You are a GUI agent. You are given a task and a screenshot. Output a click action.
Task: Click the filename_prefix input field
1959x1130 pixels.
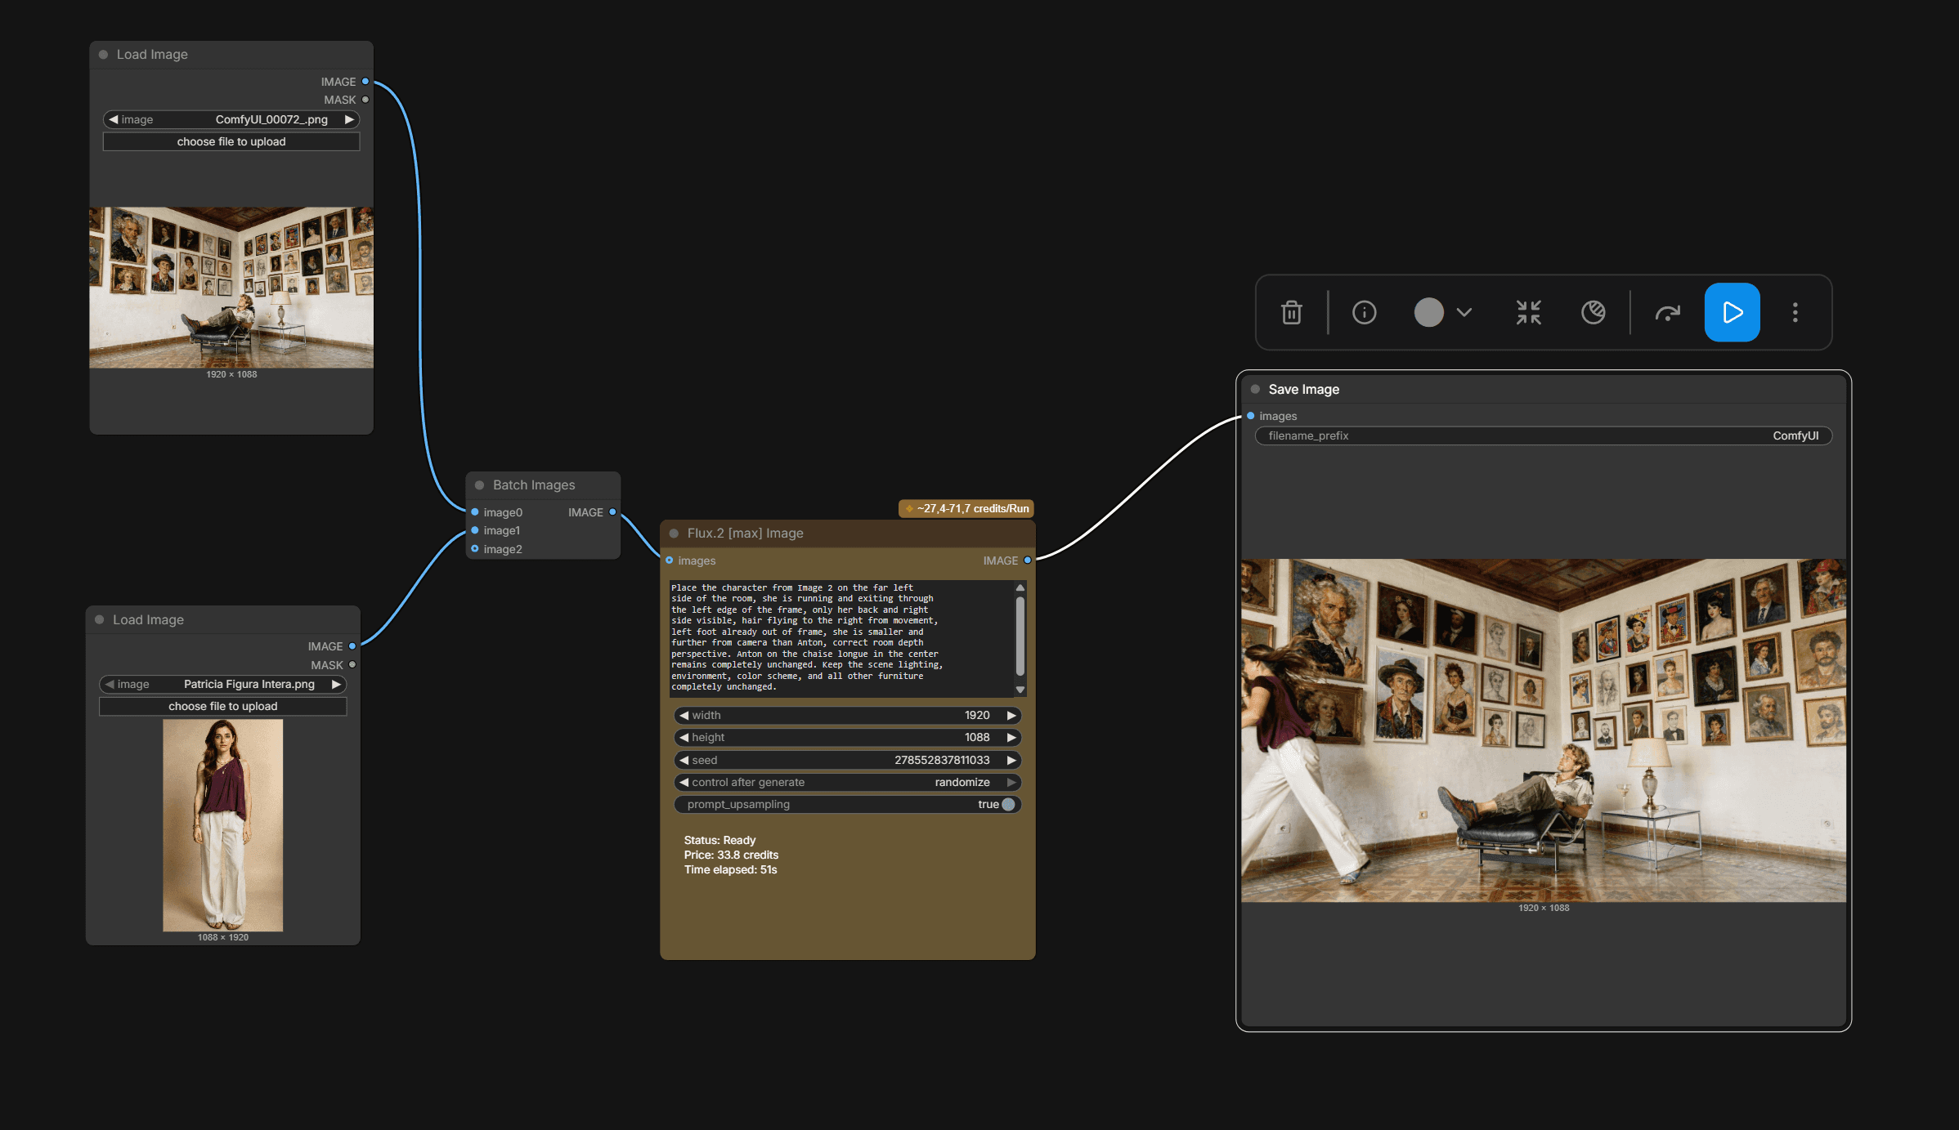pyautogui.click(x=1543, y=436)
